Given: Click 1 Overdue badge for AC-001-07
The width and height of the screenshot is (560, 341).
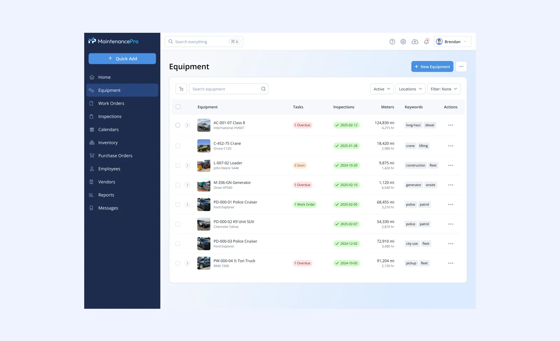Looking at the screenshot, I should (302, 125).
